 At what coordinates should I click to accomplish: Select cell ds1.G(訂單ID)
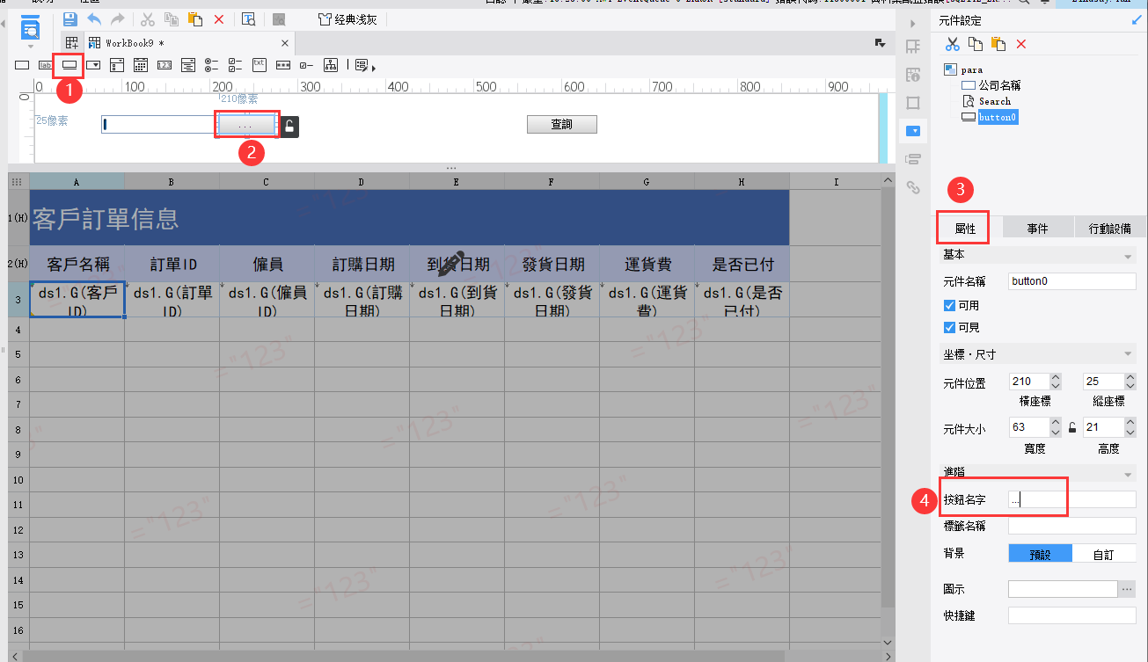(x=172, y=300)
